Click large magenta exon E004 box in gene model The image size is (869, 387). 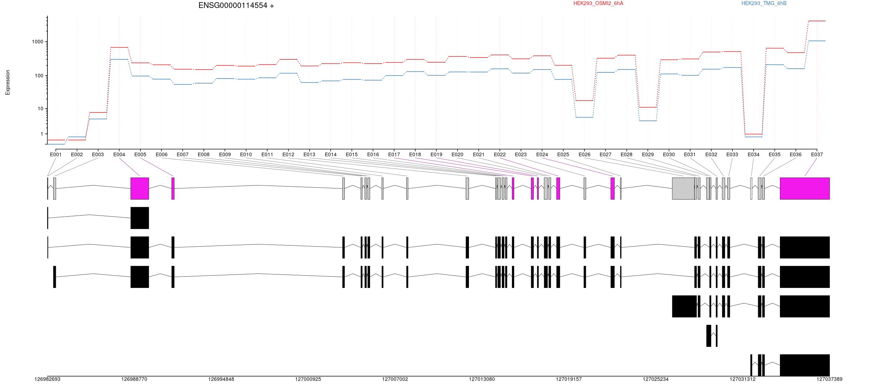(140, 188)
